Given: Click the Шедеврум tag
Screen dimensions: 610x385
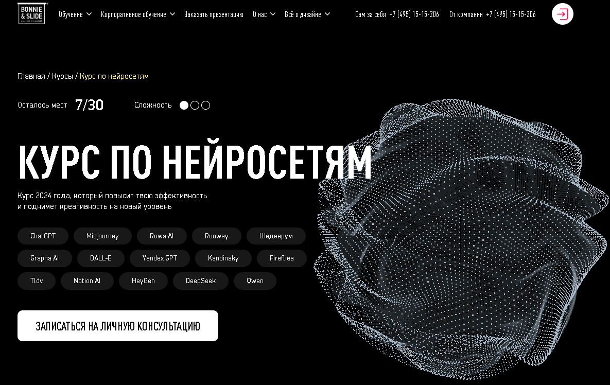Looking at the screenshot, I should (276, 236).
